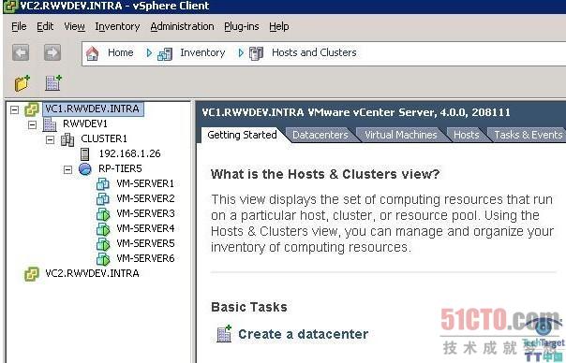Click the vSphere Client title bar icon
Screen dimensions: 566x363
(10, 7)
